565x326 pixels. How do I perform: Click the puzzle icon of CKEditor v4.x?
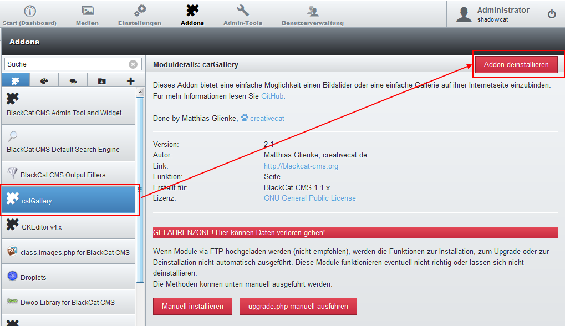[13, 225]
